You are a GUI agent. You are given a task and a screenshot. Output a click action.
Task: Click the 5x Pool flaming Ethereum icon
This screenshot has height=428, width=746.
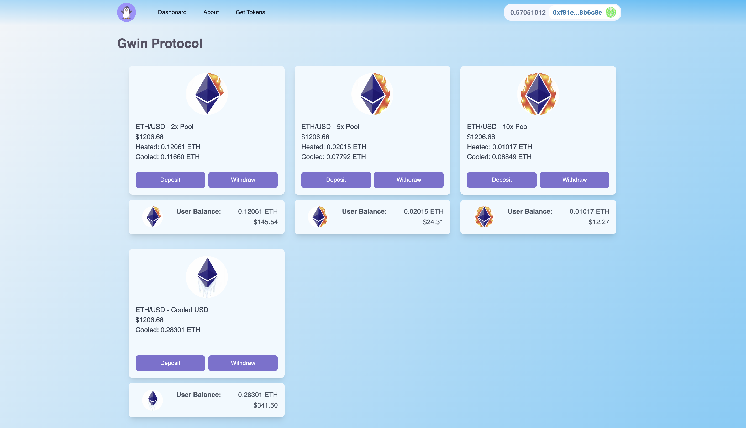[x=372, y=94]
